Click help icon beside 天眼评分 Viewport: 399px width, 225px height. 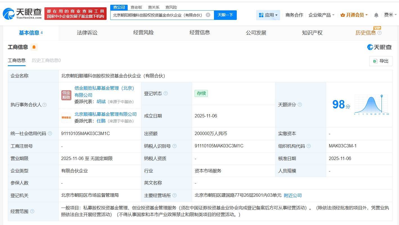pos(300,105)
